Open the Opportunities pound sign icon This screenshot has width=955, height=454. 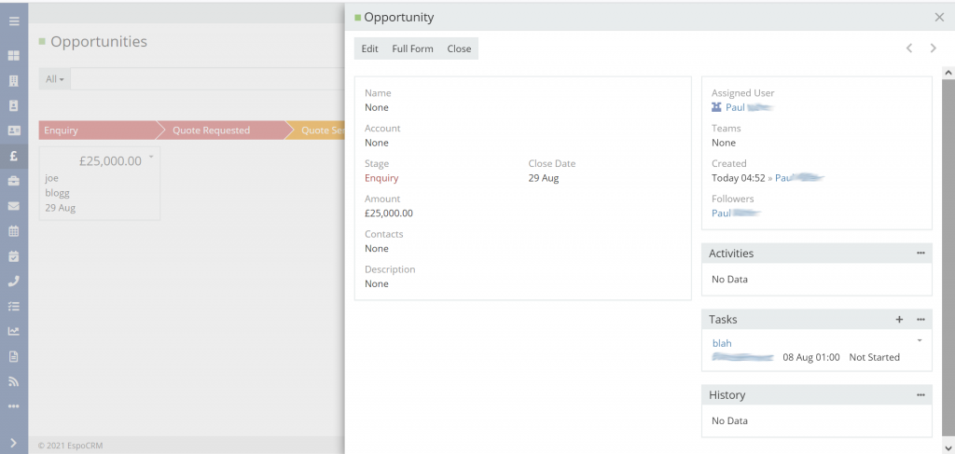[14, 156]
